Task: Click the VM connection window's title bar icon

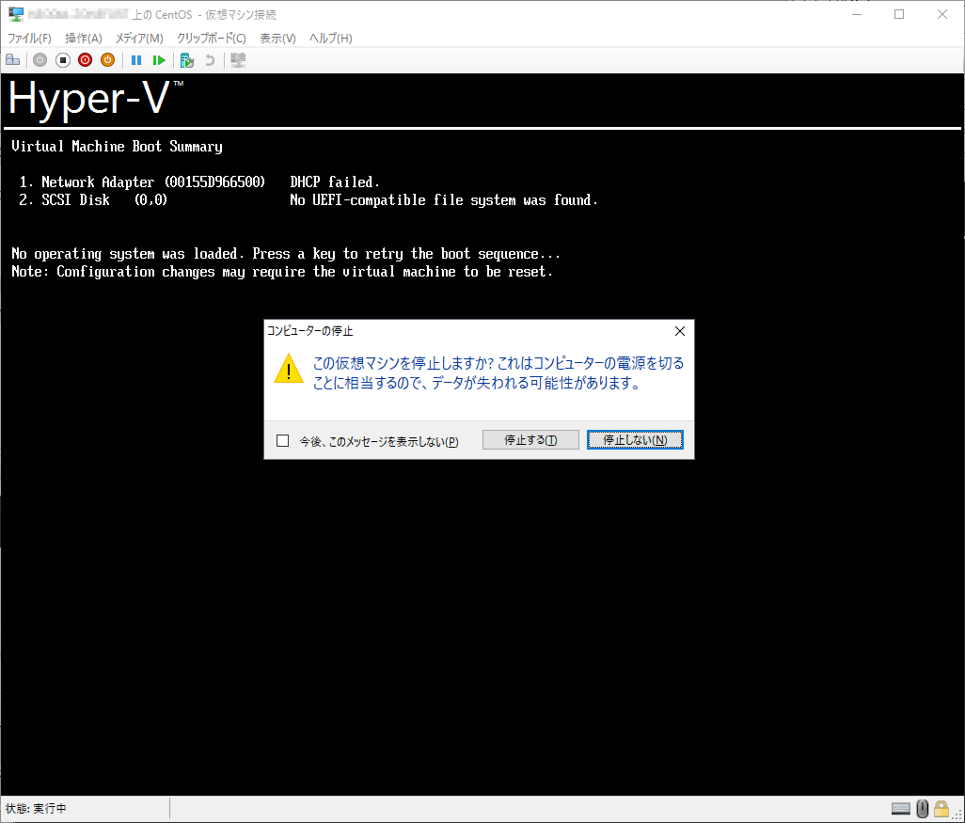Action: [x=16, y=13]
